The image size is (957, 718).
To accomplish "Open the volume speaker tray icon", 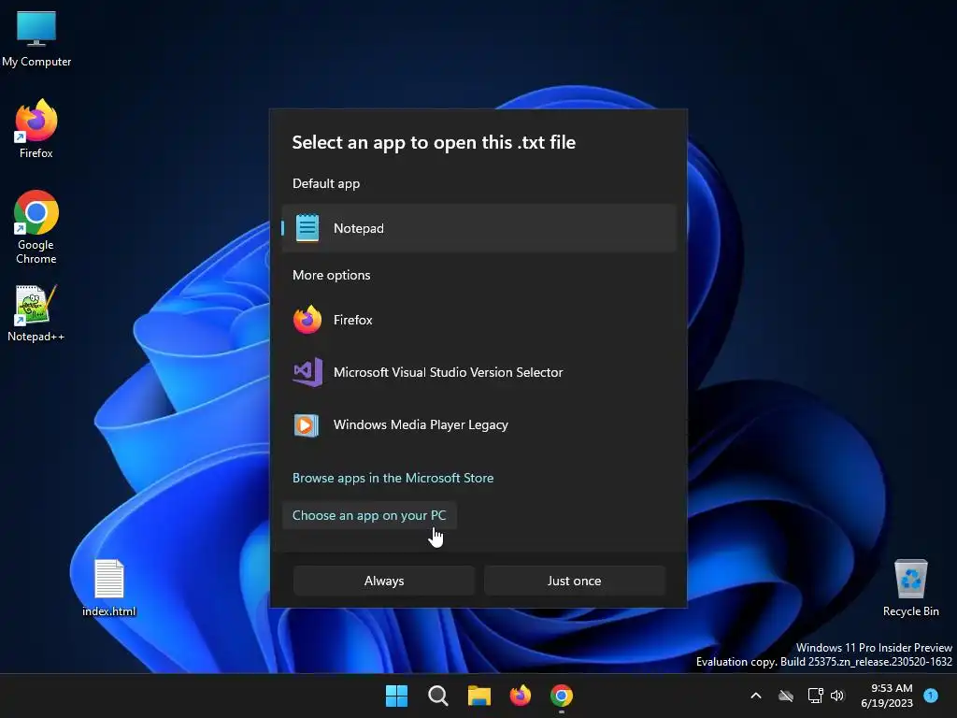I will (x=837, y=696).
